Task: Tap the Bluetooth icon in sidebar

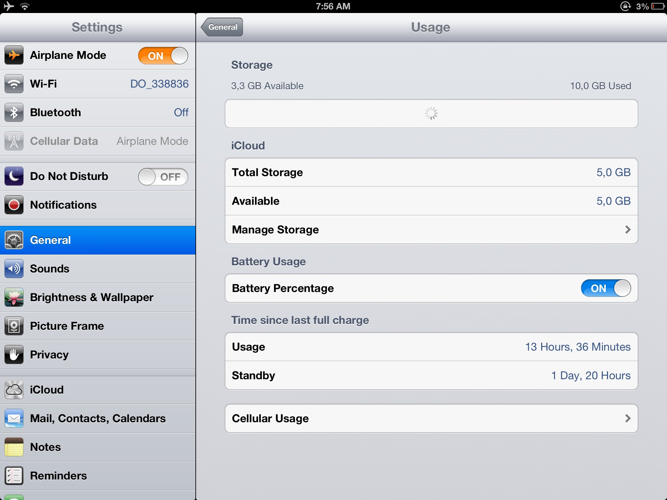Action: pyautogui.click(x=14, y=113)
